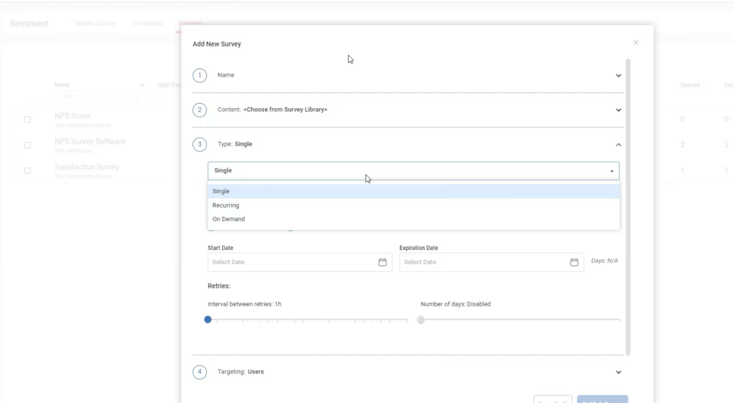Tick the Satisfaction Survey row checkbox

[x=28, y=171]
